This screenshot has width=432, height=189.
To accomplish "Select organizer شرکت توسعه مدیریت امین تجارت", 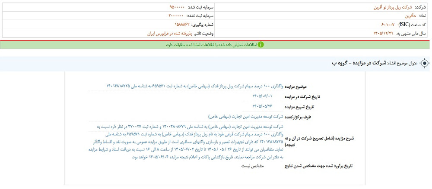I will 246,117.
